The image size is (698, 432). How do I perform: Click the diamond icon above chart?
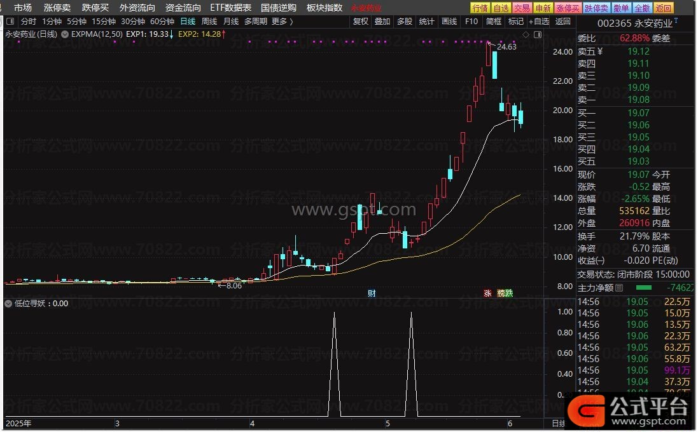click(x=526, y=34)
